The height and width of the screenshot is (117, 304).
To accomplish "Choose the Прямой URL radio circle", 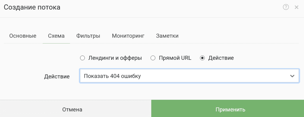I will point(153,58).
